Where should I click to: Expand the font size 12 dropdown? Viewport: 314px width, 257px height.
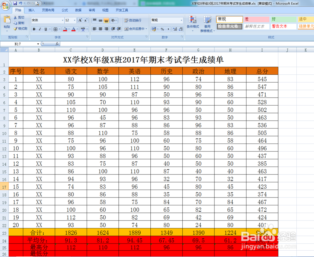[x=74, y=20]
